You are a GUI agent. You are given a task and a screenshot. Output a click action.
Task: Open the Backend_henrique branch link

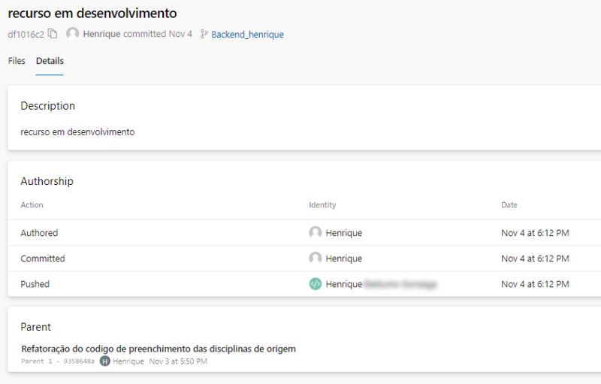[x=247, y=35]
